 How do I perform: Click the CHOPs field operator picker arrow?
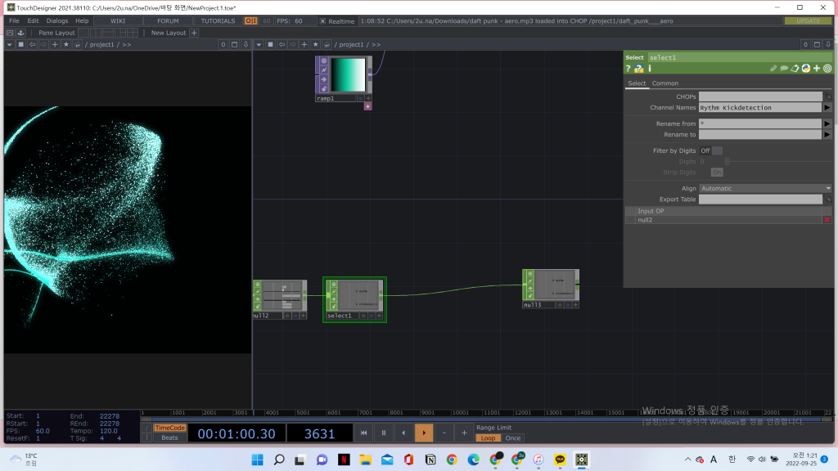(x=827, y=96)
